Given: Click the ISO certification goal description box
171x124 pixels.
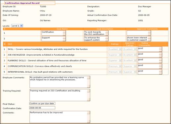Looking at the screenshot, I should point(96,33).
